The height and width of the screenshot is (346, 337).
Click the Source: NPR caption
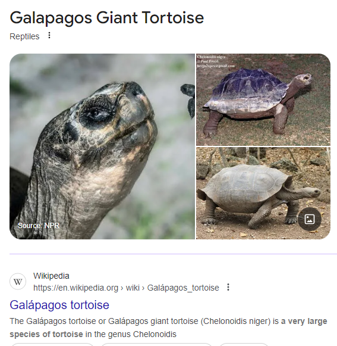39,226
